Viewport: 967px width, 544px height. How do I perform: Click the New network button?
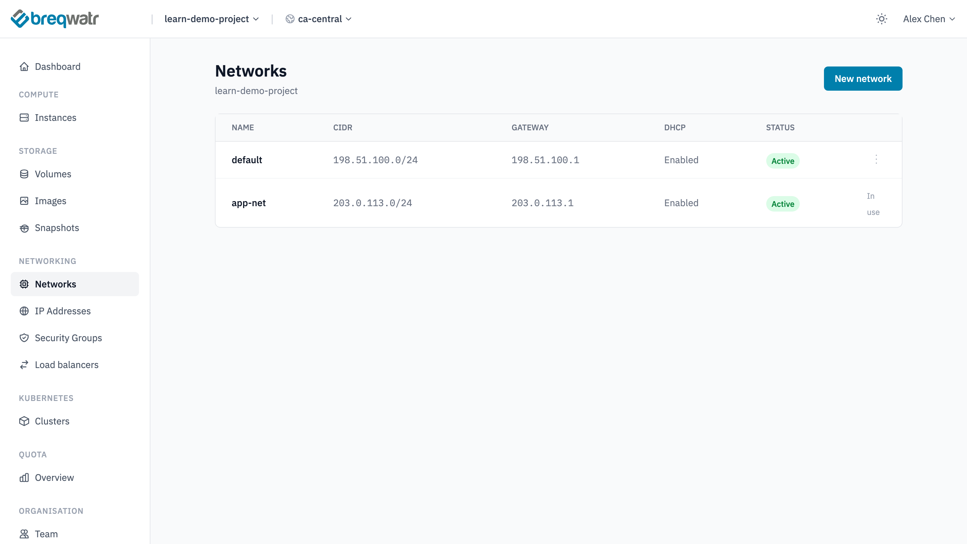point(863,79)
